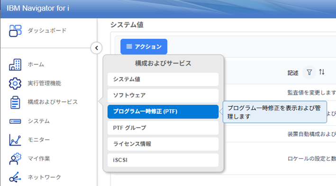Click the システム値 page heading
The width and height of the screenshot is (336, 186).
coord(127,25)
